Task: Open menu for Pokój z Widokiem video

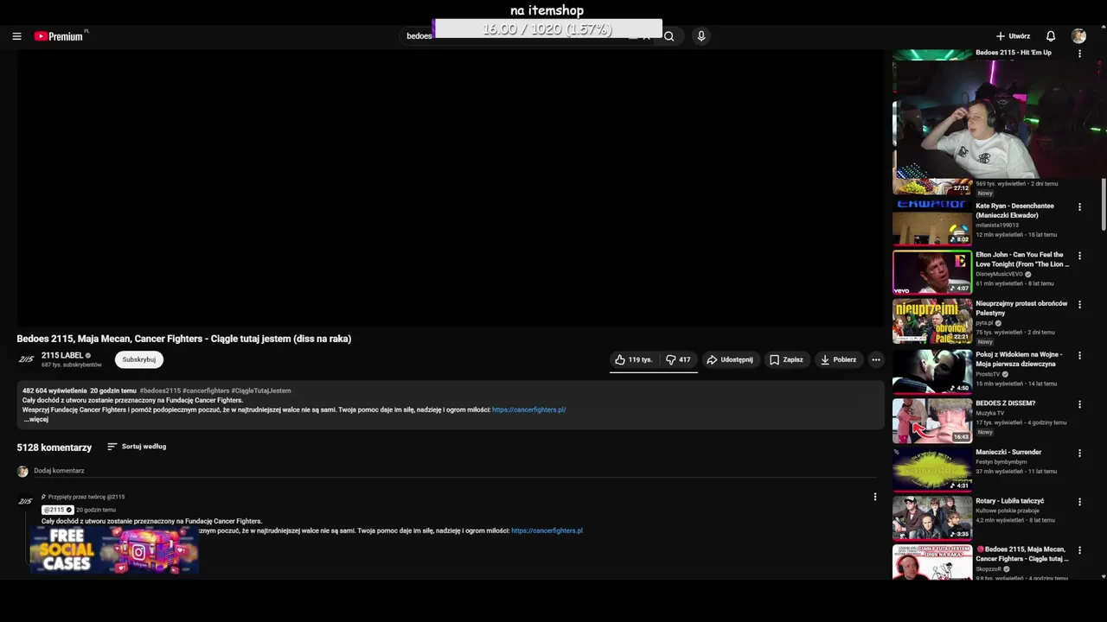Action: pos(1079,355)
